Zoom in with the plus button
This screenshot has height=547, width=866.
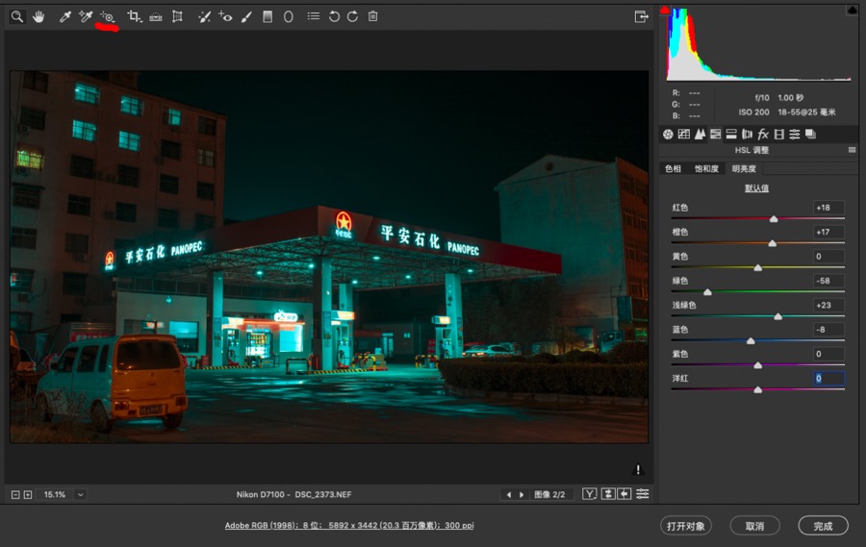(28, 494)
